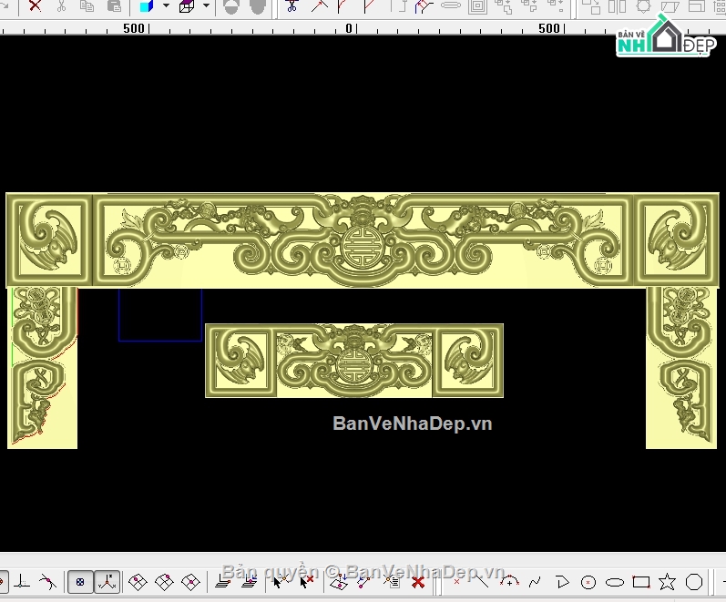The height and width of the screenshot is (602, 726).
Task: Click the circle with center point tool
Action: [588, 581]
